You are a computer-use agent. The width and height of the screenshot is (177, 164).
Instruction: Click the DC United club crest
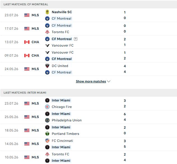point(47,66)
